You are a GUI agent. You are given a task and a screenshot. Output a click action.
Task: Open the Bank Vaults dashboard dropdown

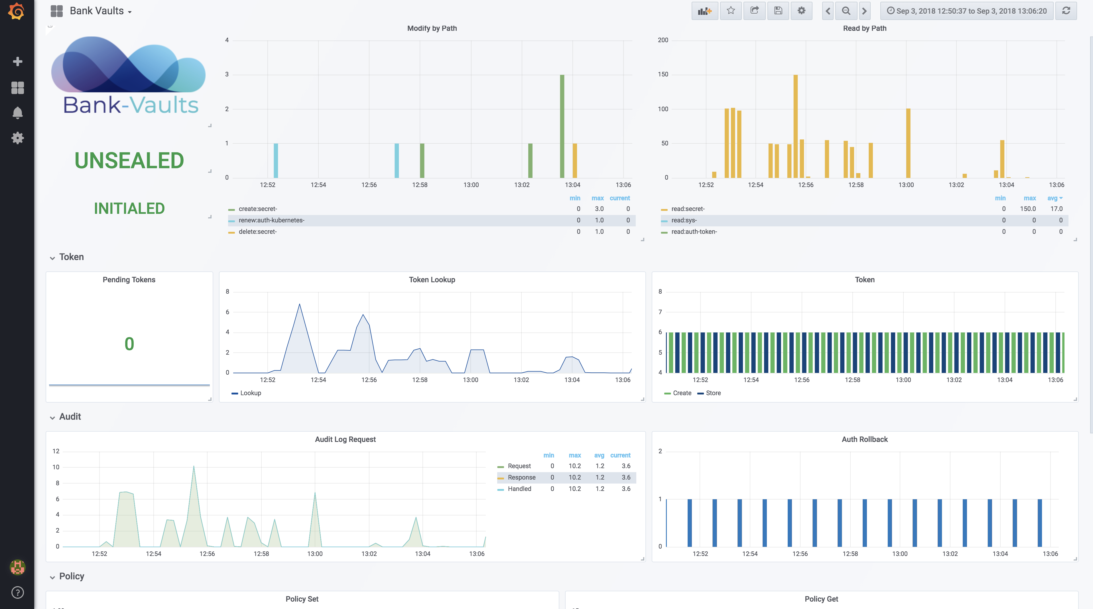(101, 11)
